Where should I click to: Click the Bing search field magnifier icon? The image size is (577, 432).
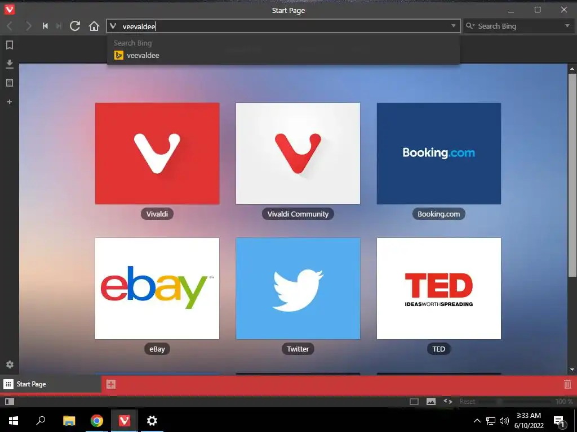click(x=470, y=26)
